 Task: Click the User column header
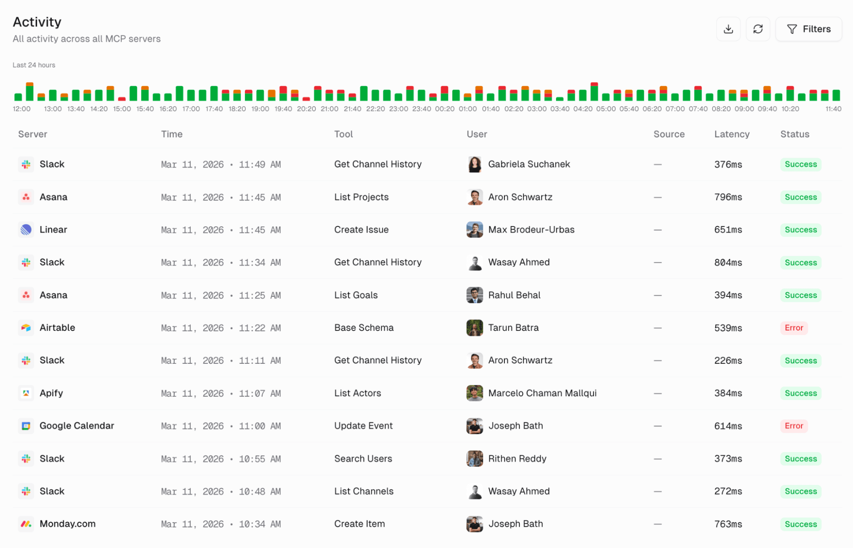click(x=477, y=134)
